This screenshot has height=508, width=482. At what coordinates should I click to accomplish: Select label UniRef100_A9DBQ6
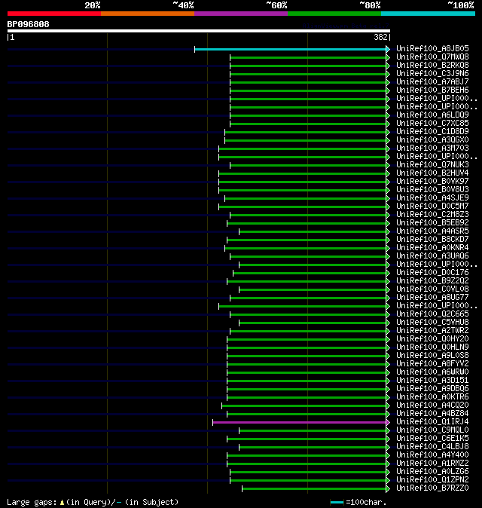coord(432,389)
